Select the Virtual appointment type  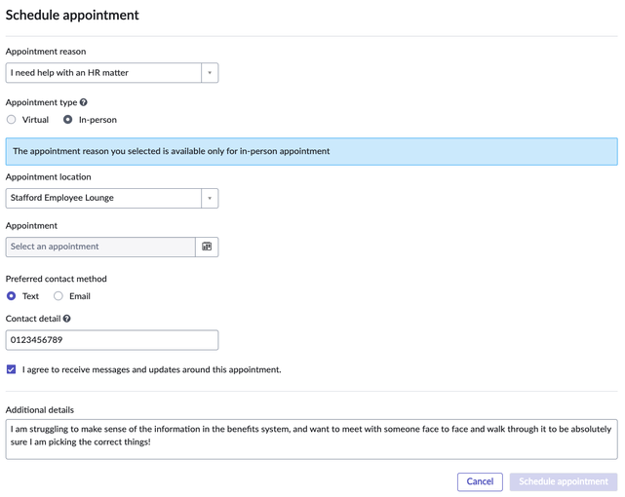click(11, 120)
